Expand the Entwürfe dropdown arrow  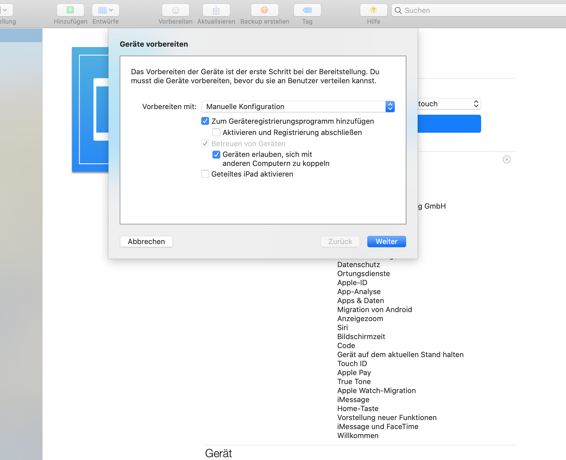111,10
